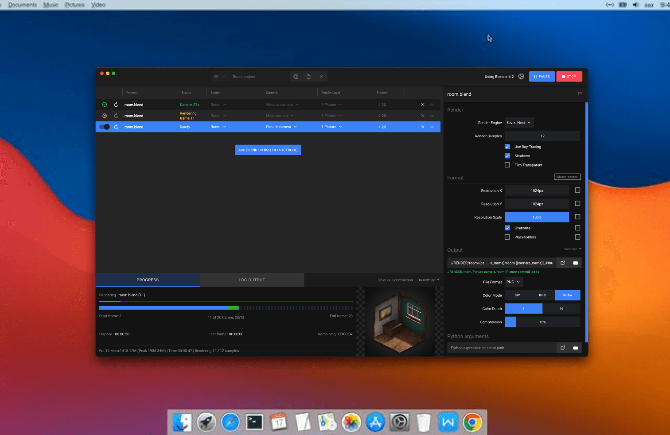This screenshot has width=670, height=435.
Task: Reload the Picture-camera room.blend job
Action: coord(116,127)
